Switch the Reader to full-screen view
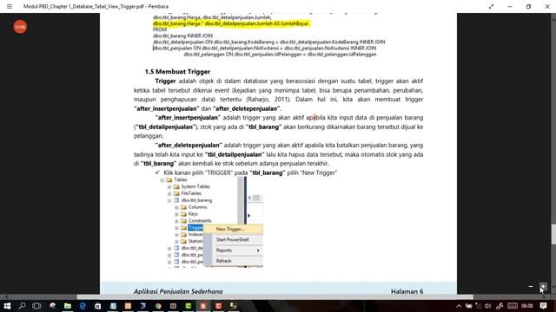This screenshot has width=556, height=312. click(x=491, y=6)
